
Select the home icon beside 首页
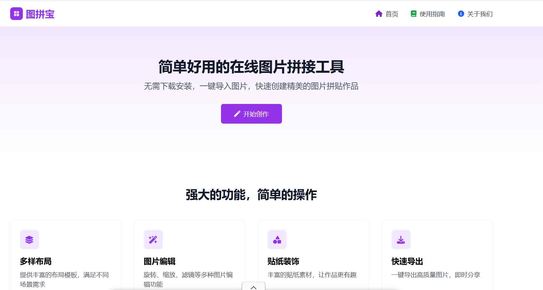click(x=378, y=14)
